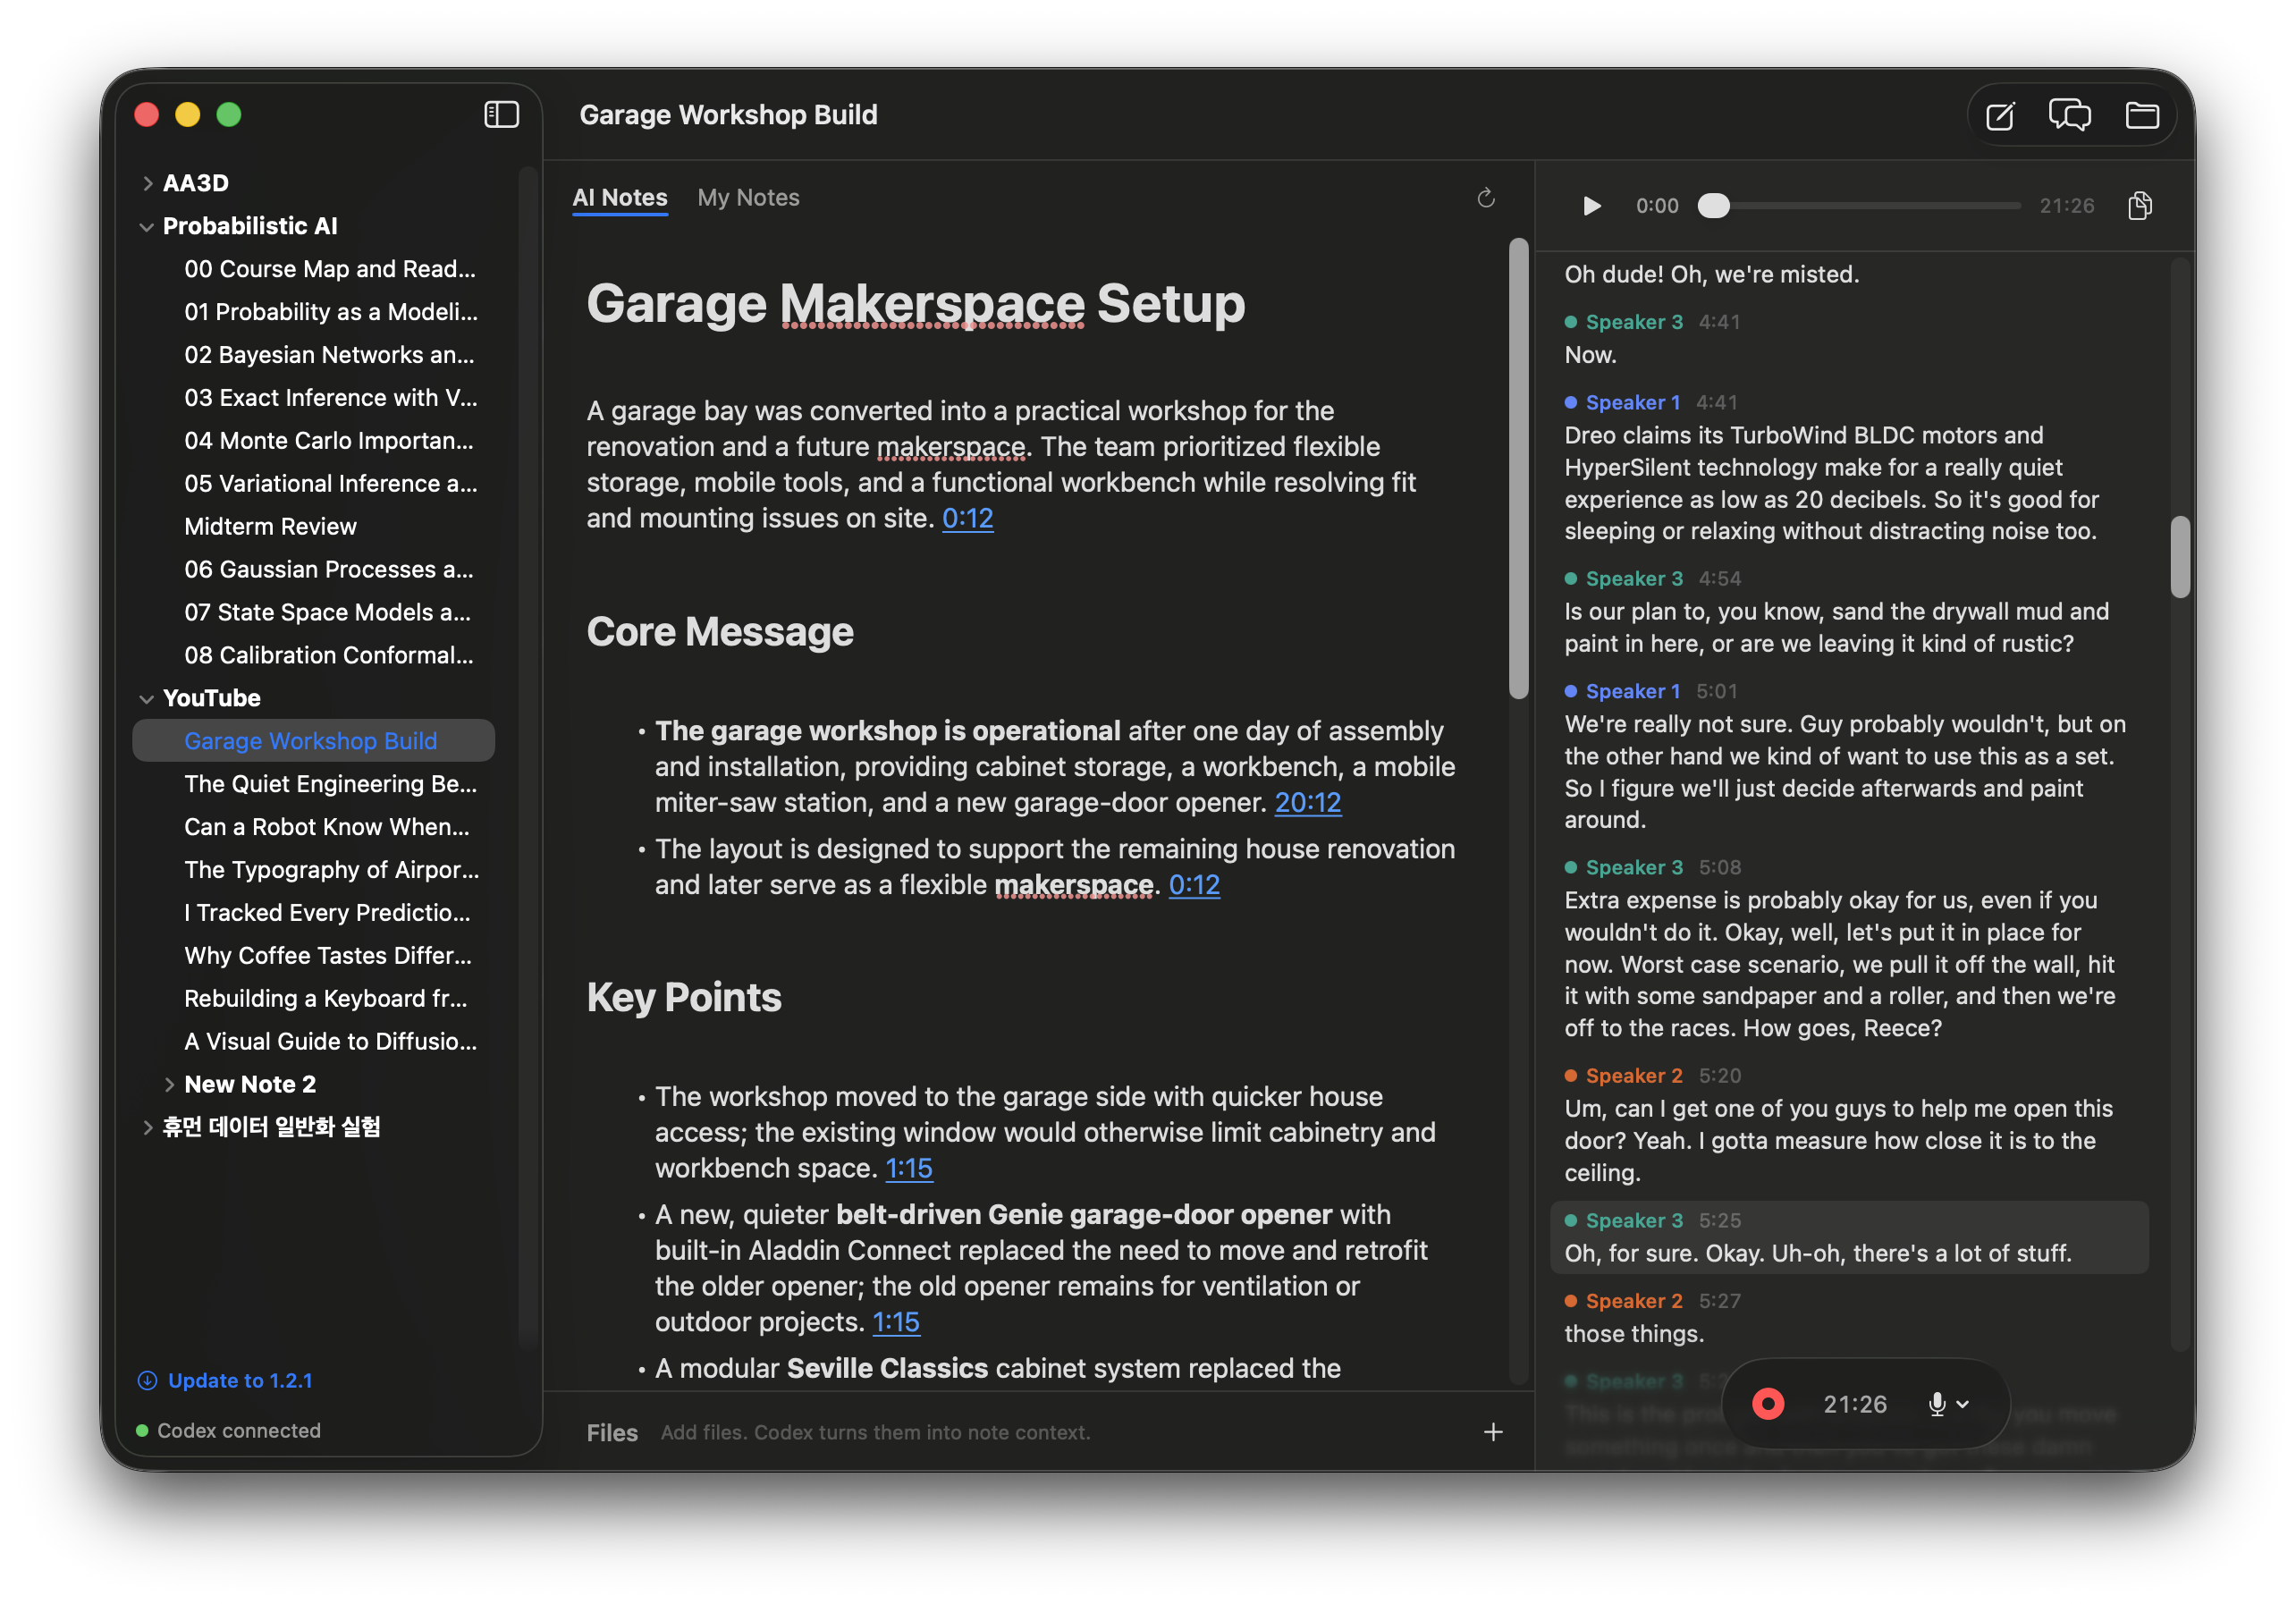Collapse the YouTube folder
Image resolution: width=2296 pixels, height=1604 pixels.
pyautogui.click(x=147, y=698)
